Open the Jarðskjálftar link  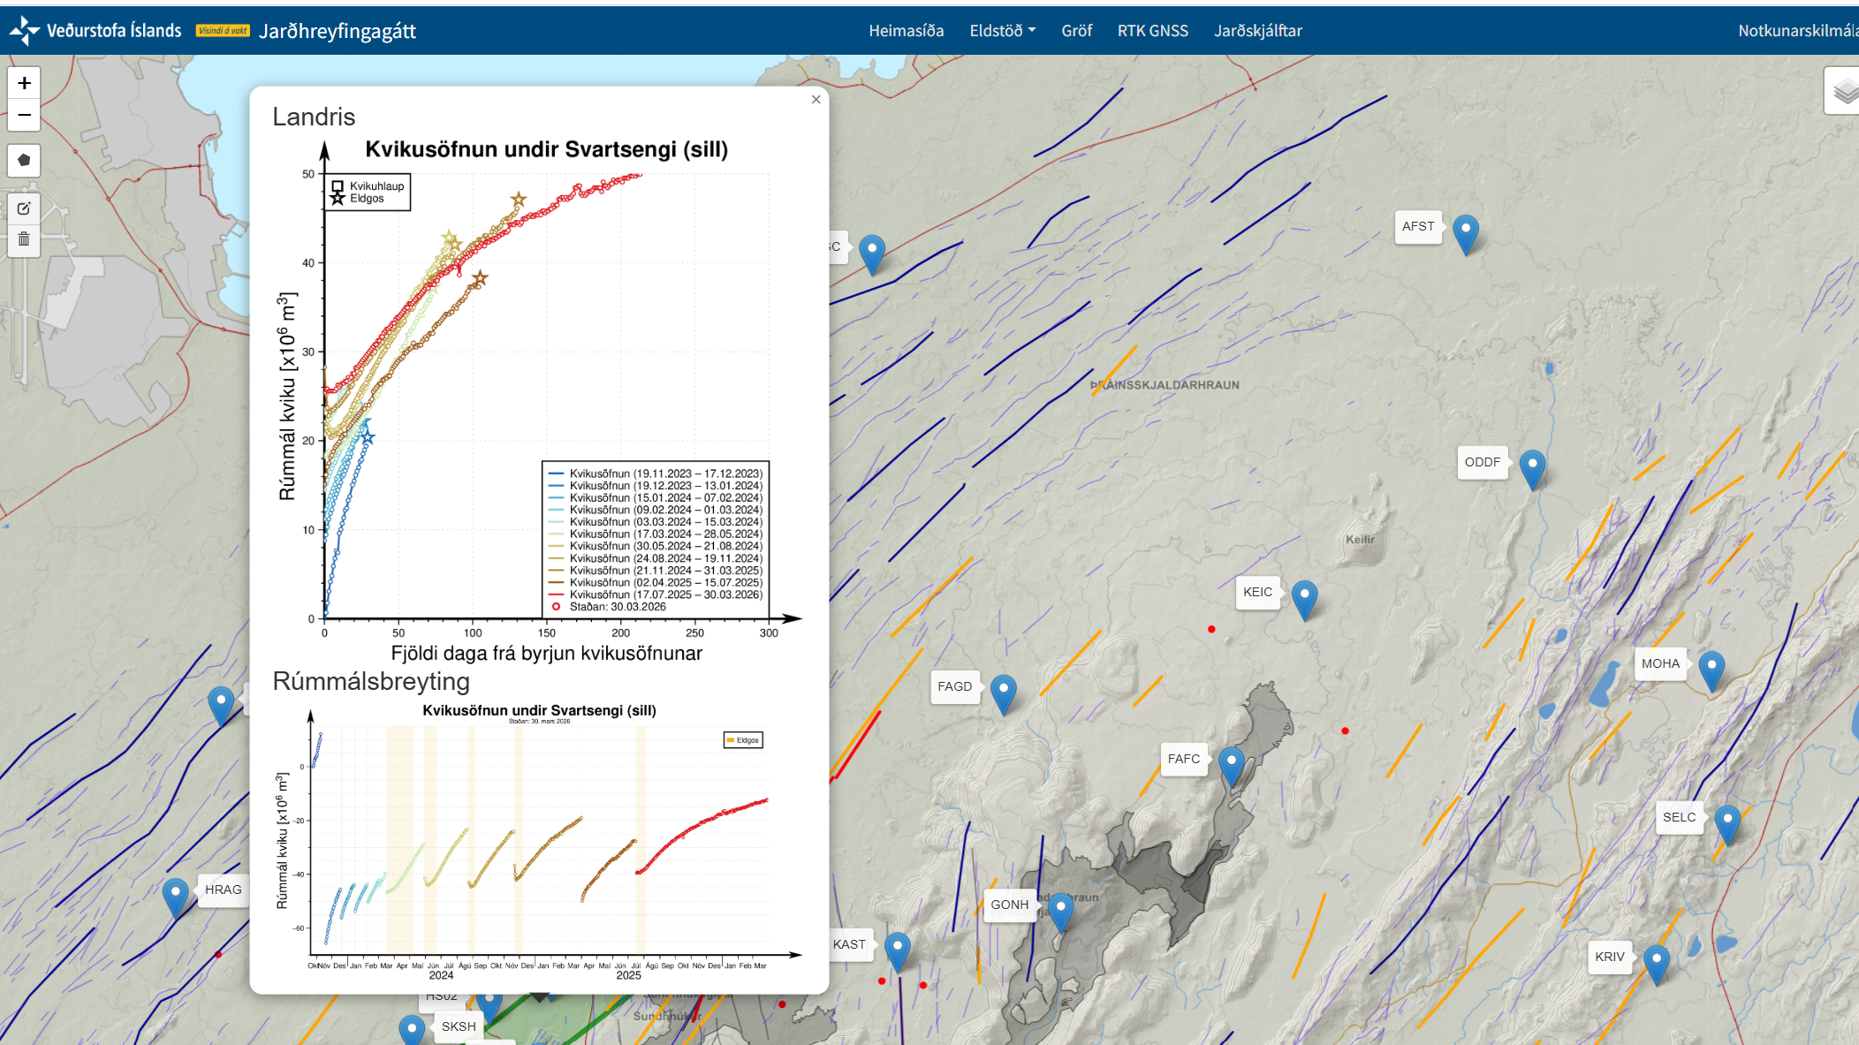click(x=1257, y=31)
